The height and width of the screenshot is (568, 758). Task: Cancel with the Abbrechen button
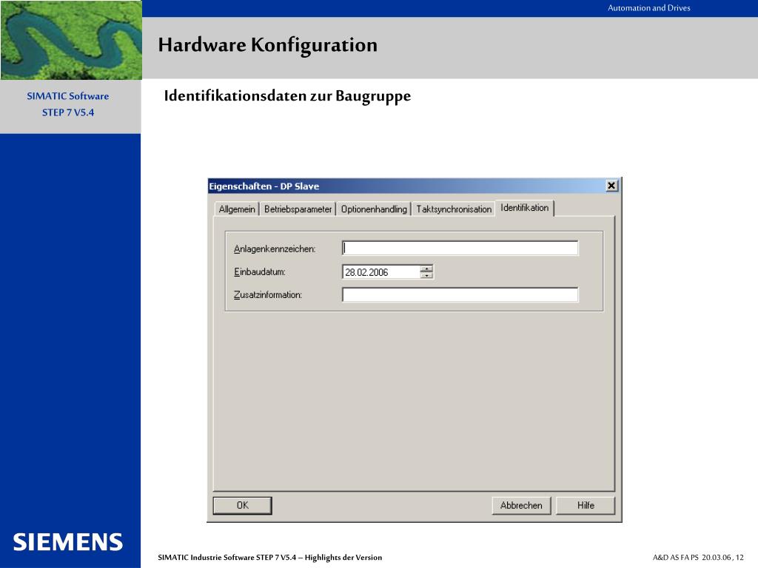point(521,505)
